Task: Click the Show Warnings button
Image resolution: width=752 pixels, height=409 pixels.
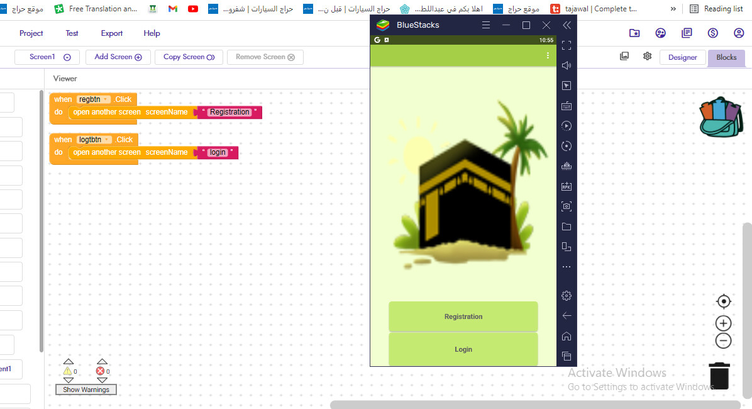Action: tap(86, 389)
